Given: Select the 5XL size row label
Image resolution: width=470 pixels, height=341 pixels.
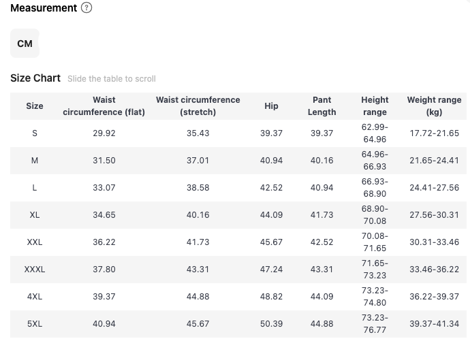Looking at the screenshot, I should [x=35, y=324].
